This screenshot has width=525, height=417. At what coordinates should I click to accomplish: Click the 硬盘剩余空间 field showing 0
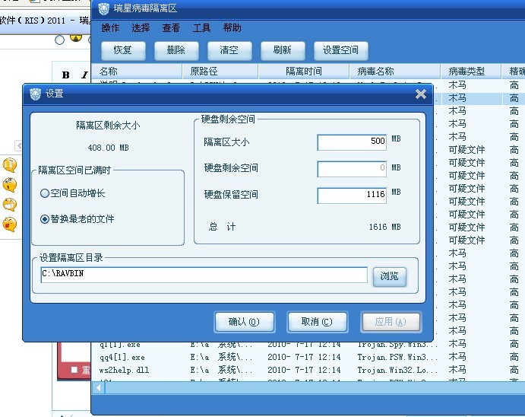[x=352, y=169]
